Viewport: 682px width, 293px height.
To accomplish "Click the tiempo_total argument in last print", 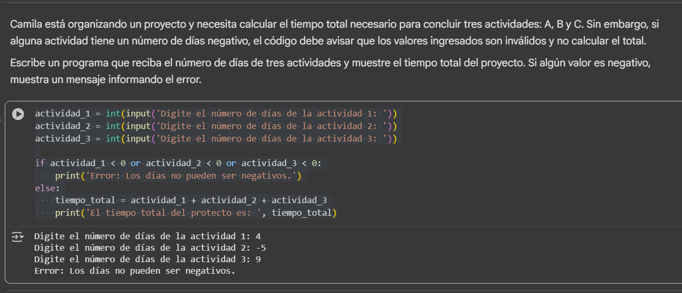I will pyautogui.click(x=302, y=213).
